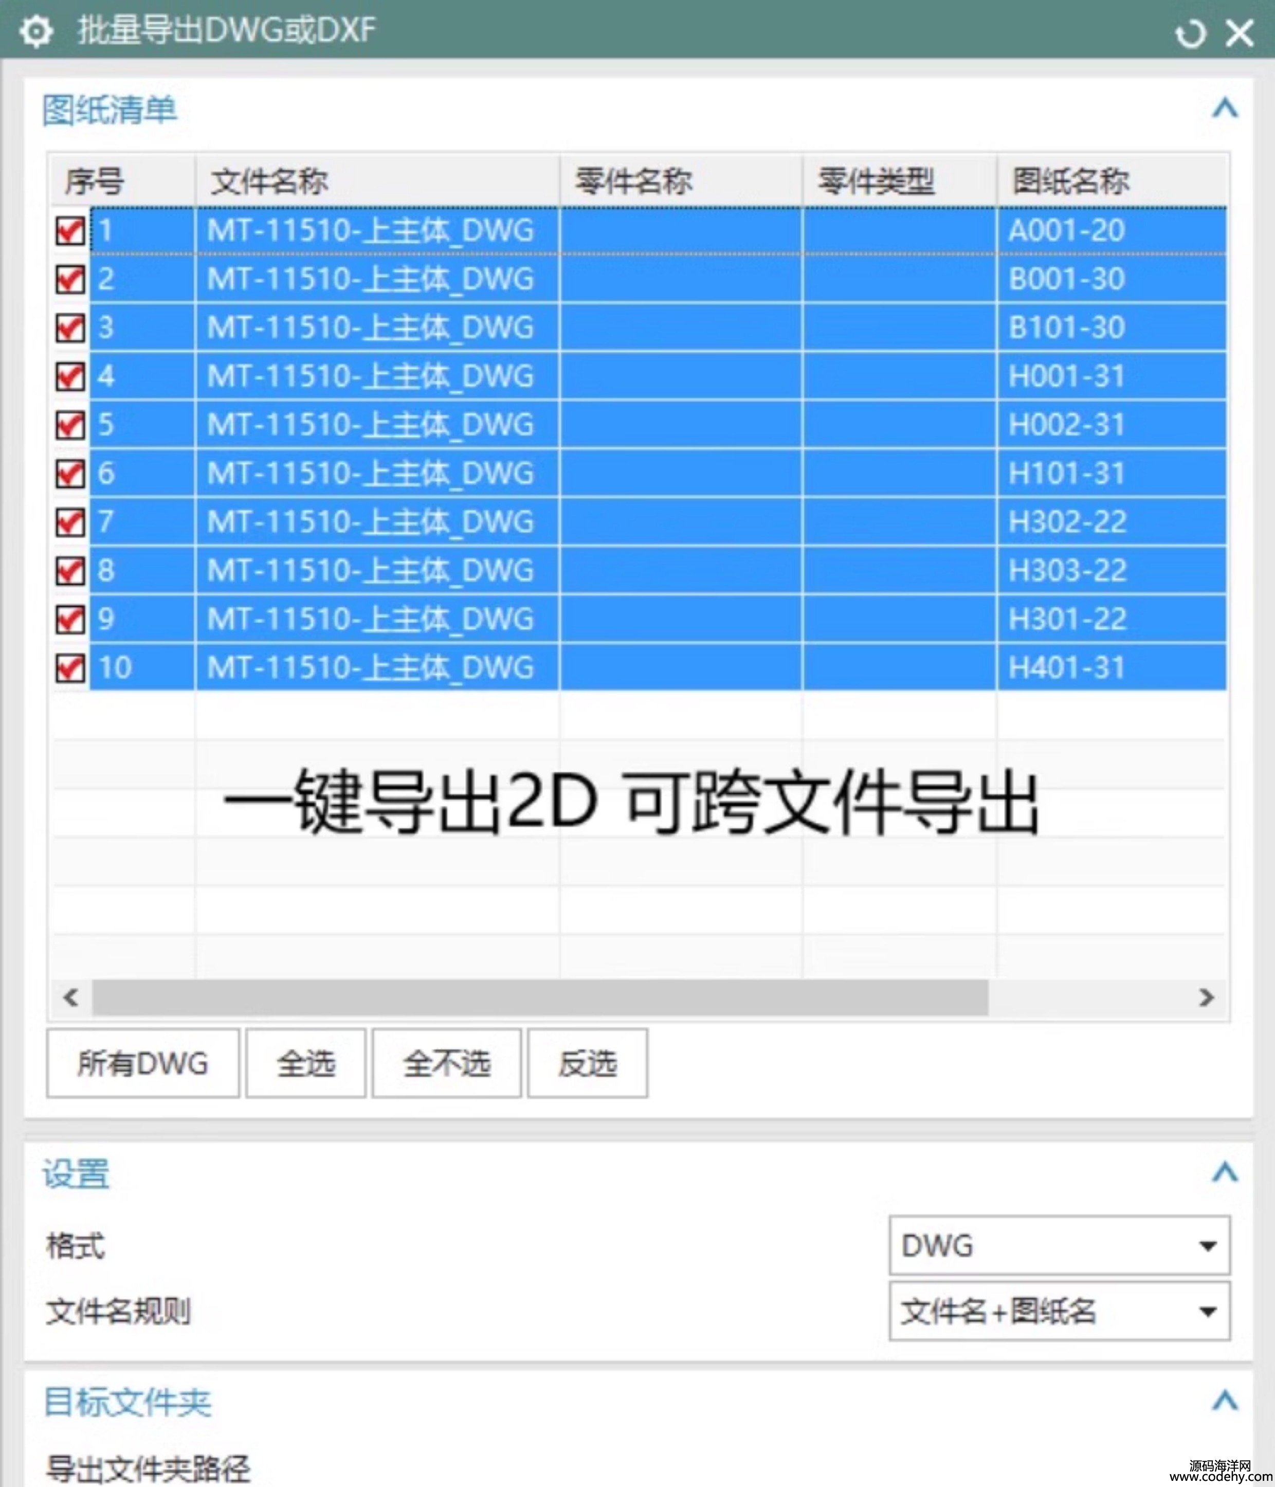Click sequence number 7 cell
This screenshot has height=1487, width=1275.
[x=142, y=522]
